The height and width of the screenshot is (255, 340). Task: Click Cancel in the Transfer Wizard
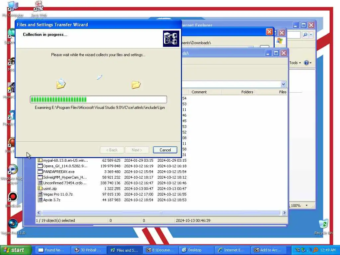pyautogui.click(x=165, y=150)
